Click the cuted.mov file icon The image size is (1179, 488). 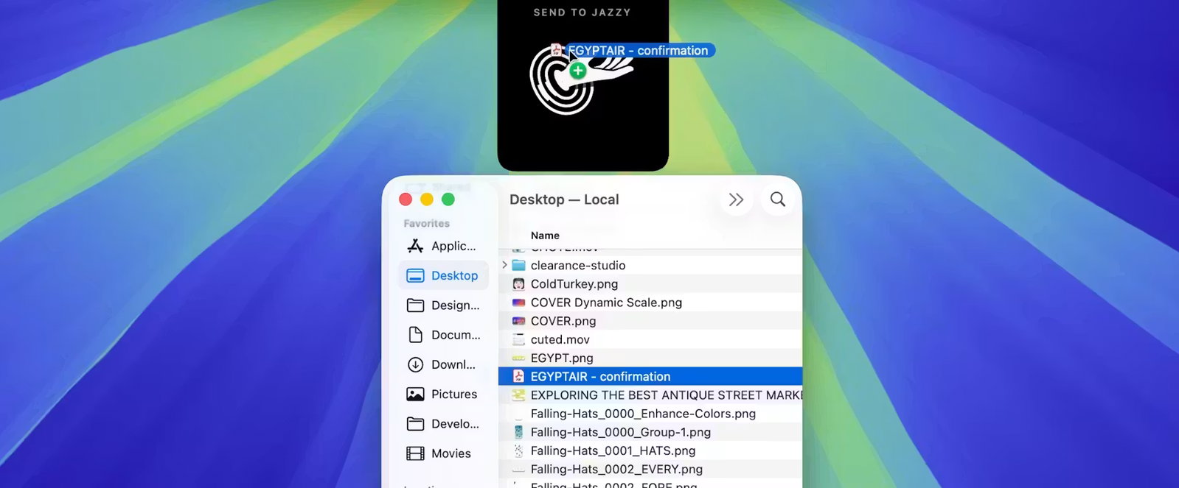point(518,339)
